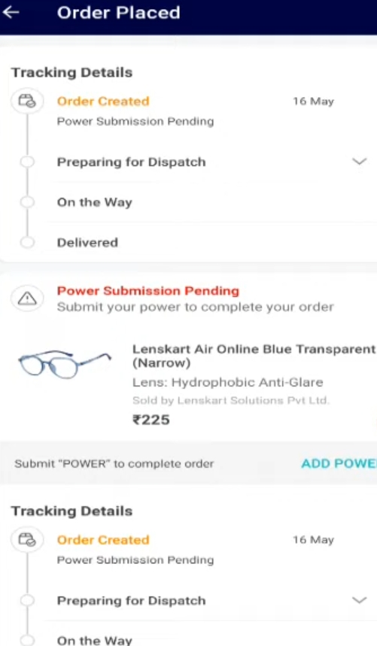The image size is (377, 646).
Task: Tap ADD POWER to submit prescription
Action: [339, 463]
